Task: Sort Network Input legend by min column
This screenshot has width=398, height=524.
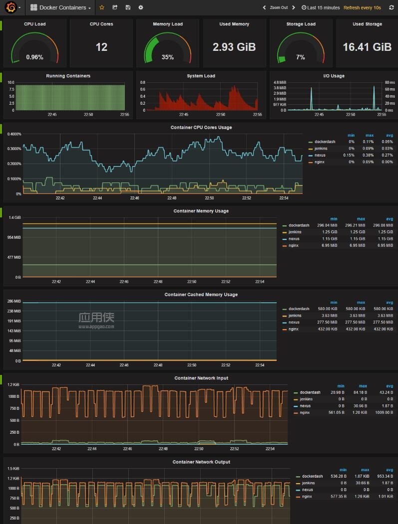Action: (341, 386)
